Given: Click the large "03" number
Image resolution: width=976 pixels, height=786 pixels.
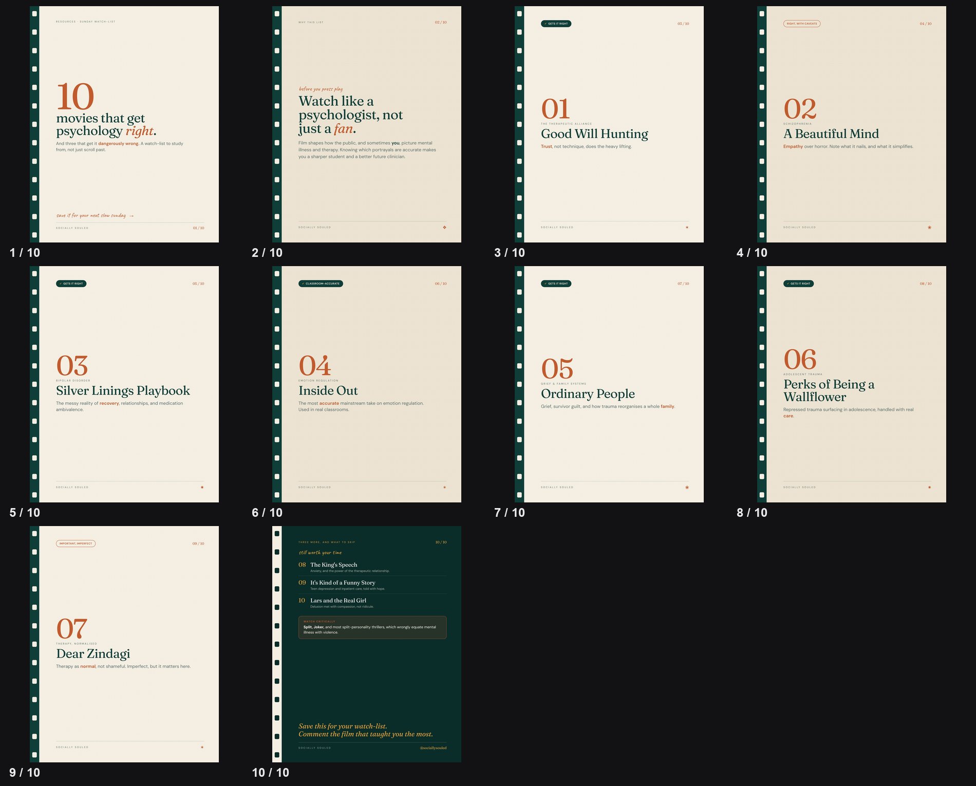Looking at the screenshot, I should pos(72,366).
